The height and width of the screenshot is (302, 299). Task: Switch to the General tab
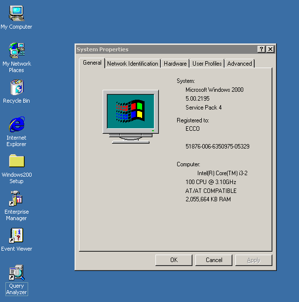(92, 63)
